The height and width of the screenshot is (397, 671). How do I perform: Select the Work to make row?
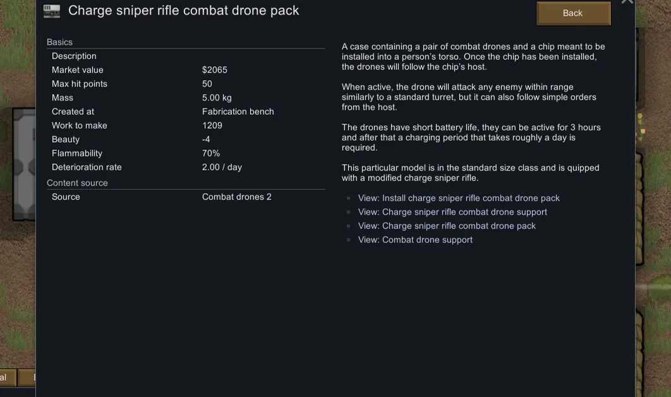point(186,126)
